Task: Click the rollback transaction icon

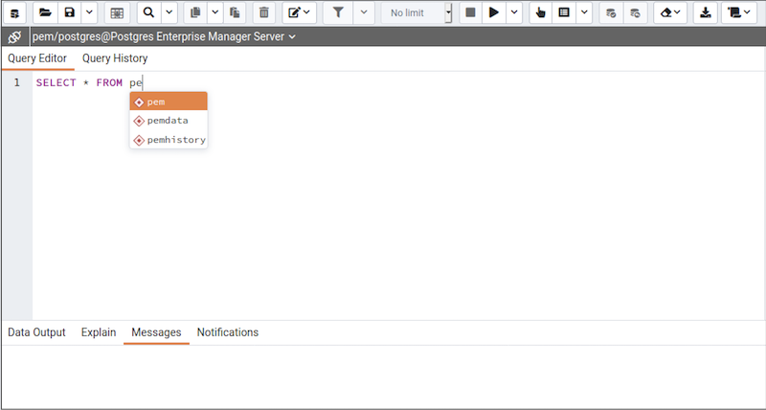Action: (635, 13)
